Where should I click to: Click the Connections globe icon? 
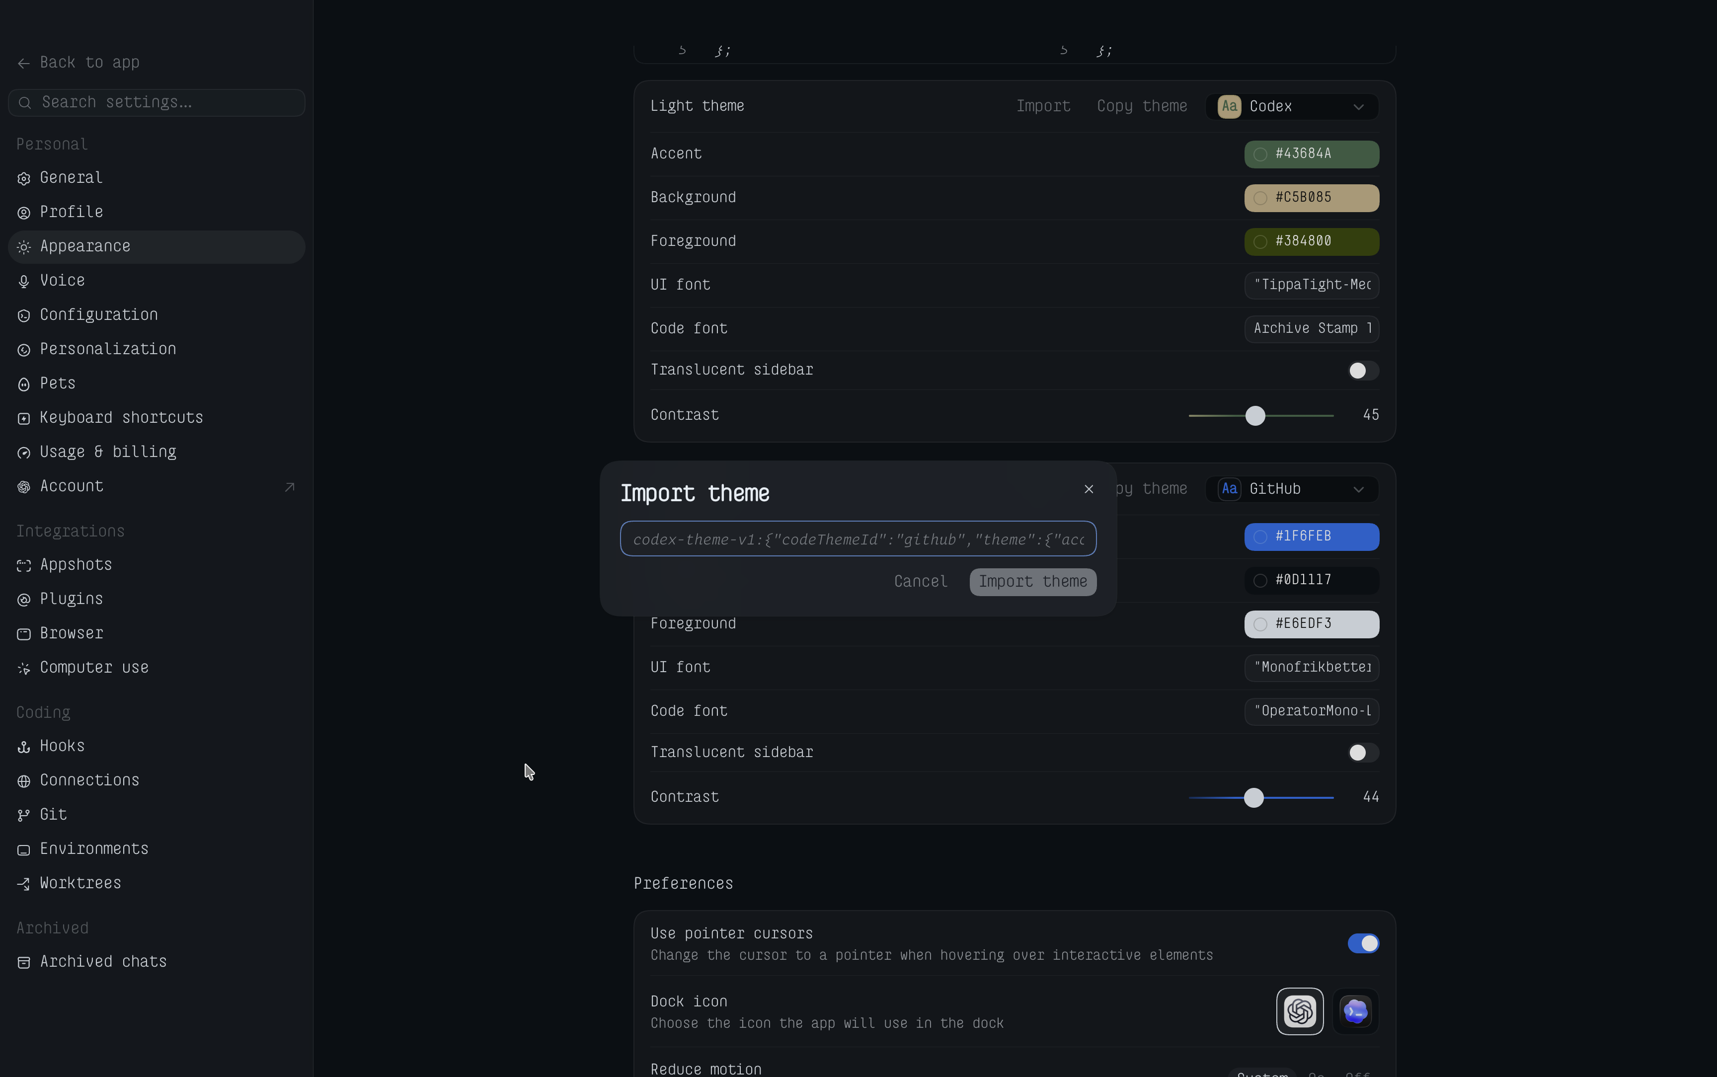point(23,781)
